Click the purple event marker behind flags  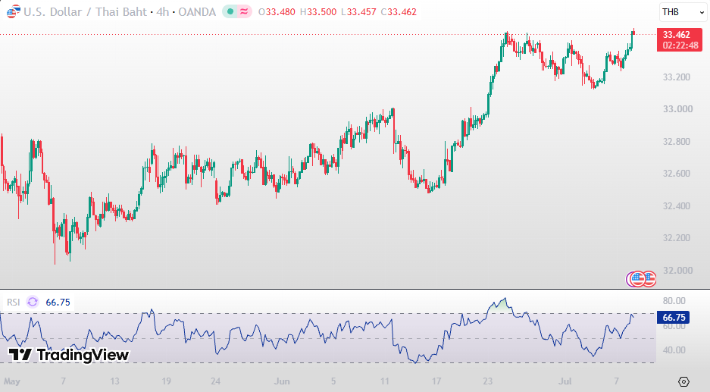pos(628,279)
